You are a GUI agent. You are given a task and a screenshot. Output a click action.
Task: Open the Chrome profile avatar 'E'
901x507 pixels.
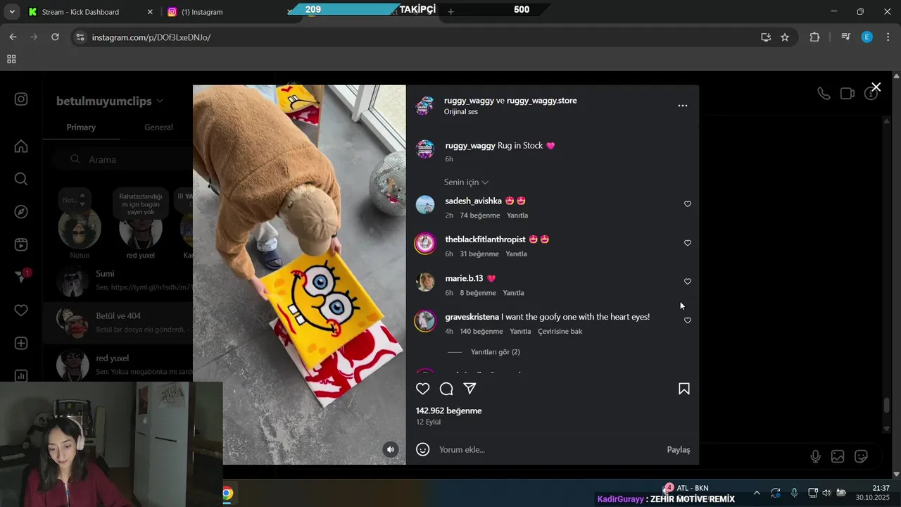point(867,37)
